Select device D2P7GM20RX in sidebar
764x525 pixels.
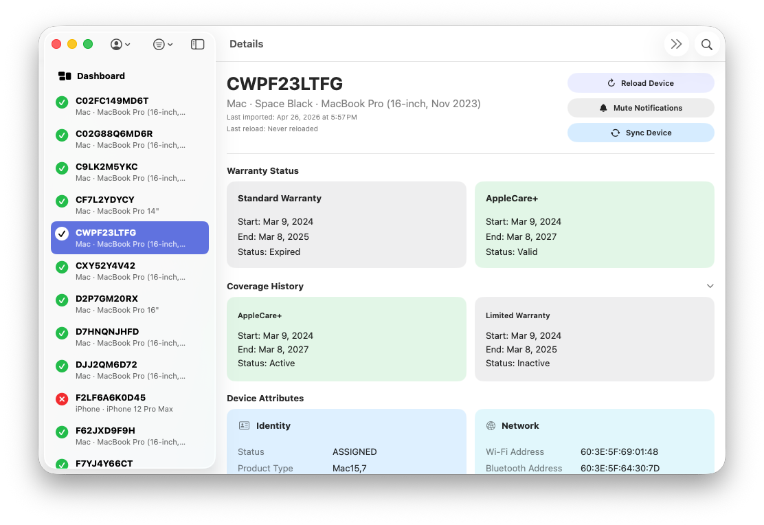point(130,304)
